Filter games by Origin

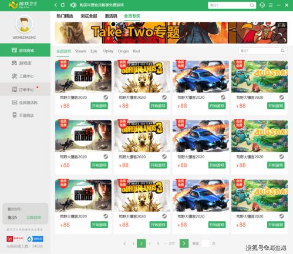[123, 51]
